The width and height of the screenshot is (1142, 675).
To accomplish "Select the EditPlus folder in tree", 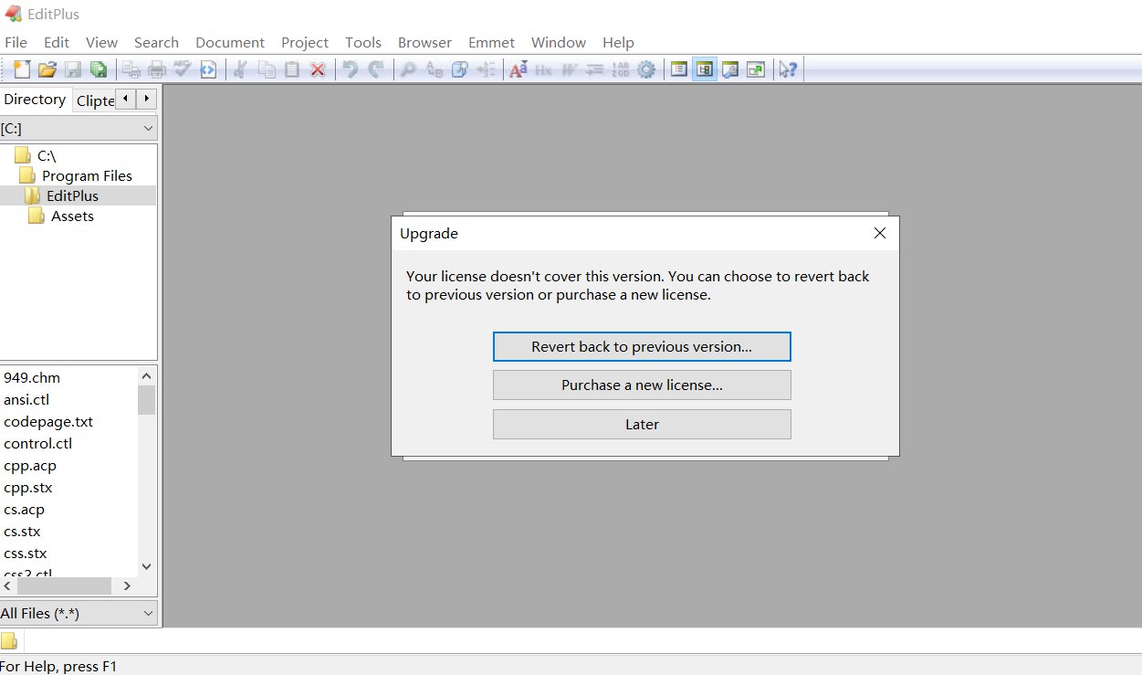I will [x=62, y=196].
